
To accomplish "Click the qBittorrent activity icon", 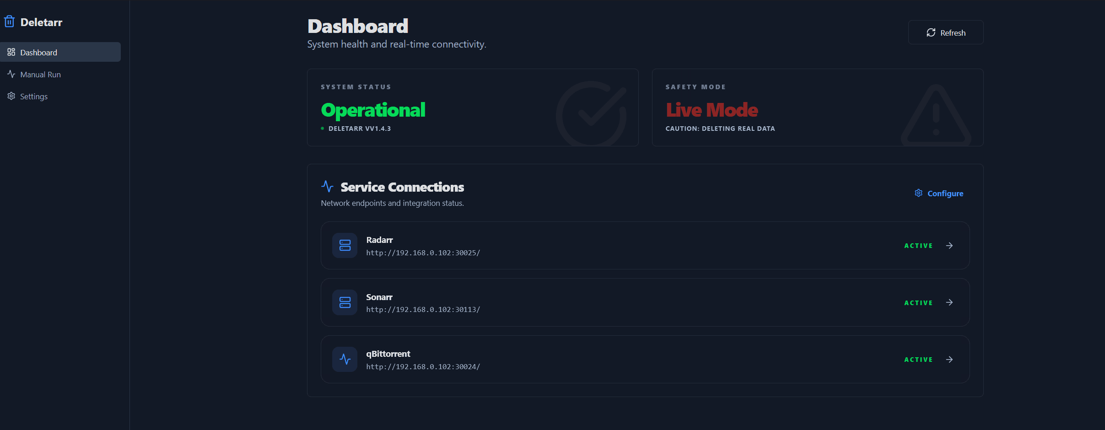I will (345, 360).
